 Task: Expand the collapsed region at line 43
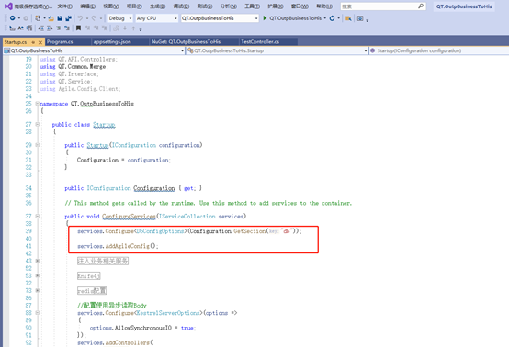(37, 261)
